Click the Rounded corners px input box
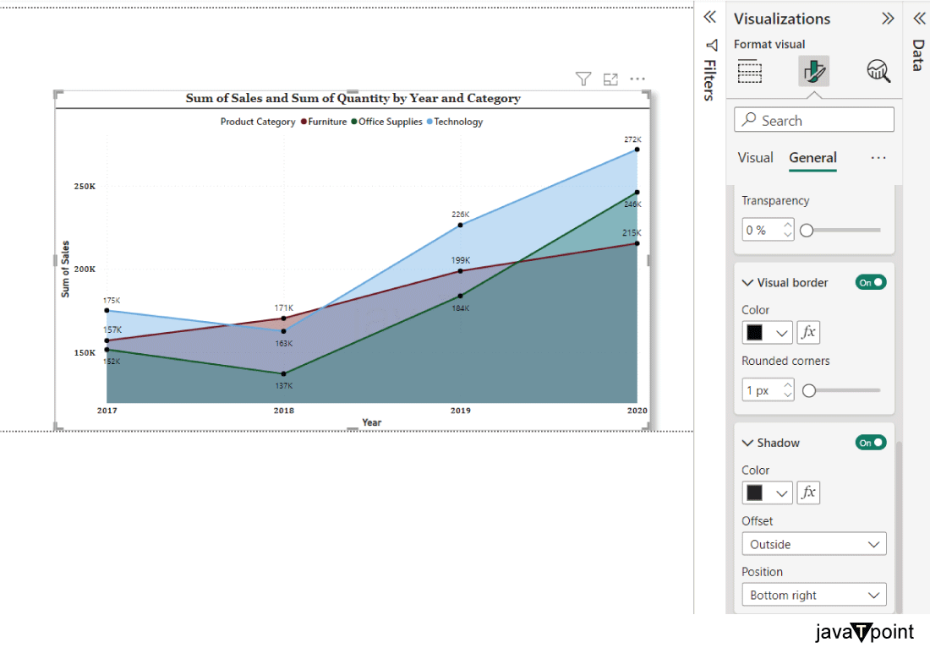 (x=768, y=390)
